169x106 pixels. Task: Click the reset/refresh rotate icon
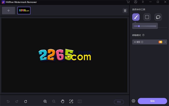click(25, 101)
